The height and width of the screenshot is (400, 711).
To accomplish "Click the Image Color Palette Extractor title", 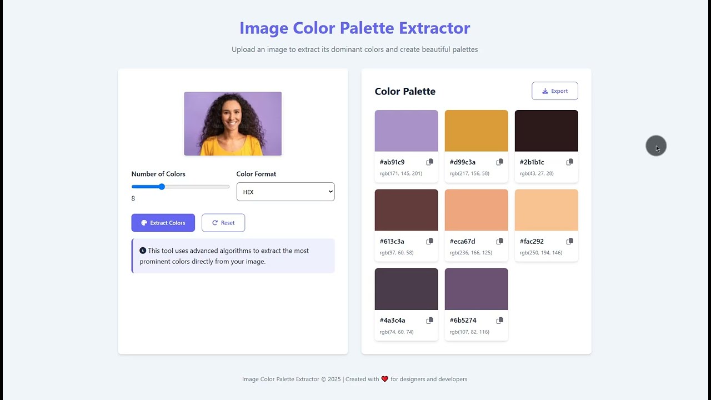I will [355, 28].
